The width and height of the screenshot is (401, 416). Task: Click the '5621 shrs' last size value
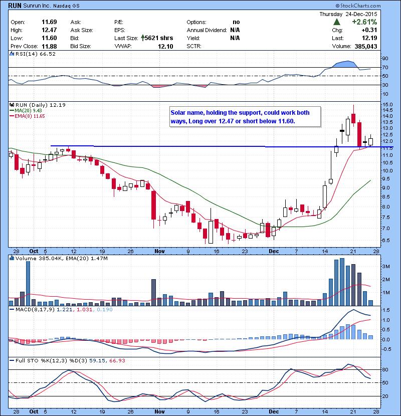(159, 38)
